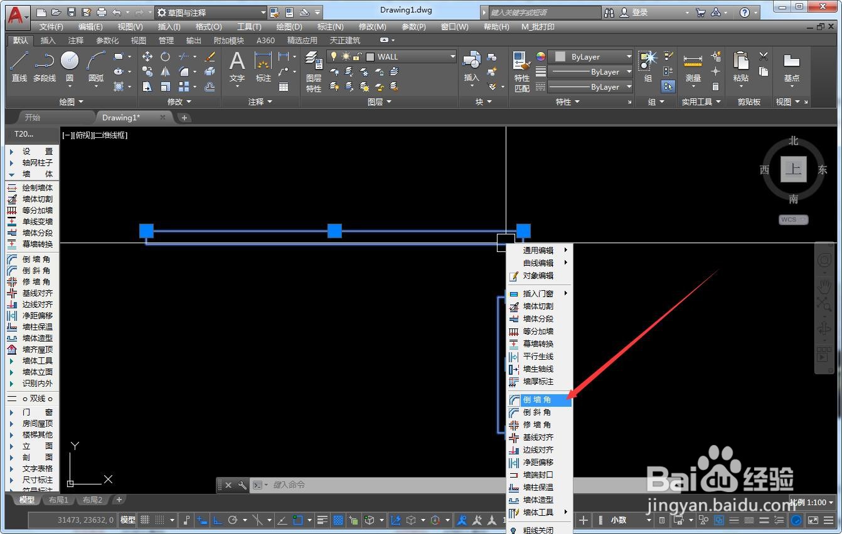The height and width of the screenshot is (534, 842).
Task: Expand the 门窗 sidebar category
Action: coord(30,412)
